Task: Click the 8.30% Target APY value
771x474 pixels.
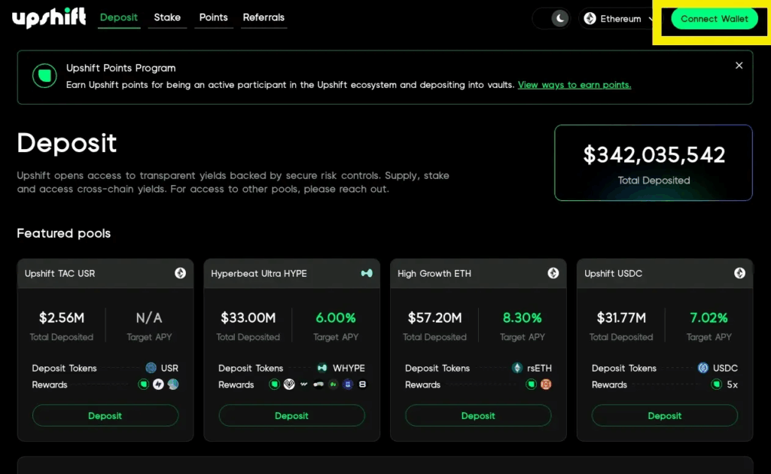Action: pos(523,318)
